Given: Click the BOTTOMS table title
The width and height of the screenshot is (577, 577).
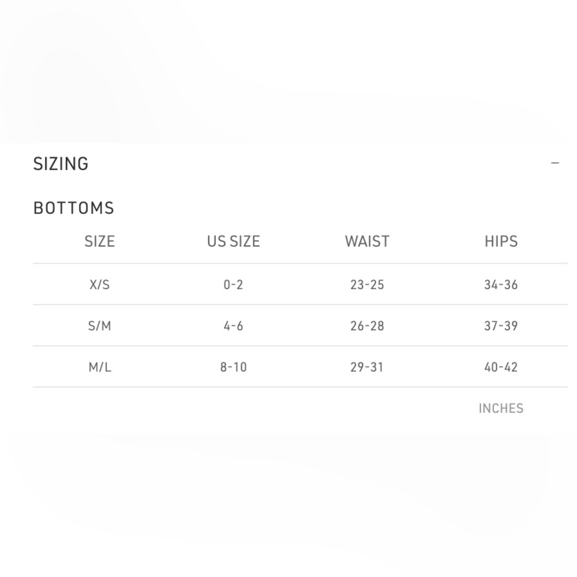Looking at the screenshot, I should tap(74, 208).
